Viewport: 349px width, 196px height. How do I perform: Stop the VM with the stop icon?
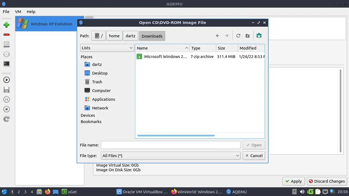[x=7, y=109]
